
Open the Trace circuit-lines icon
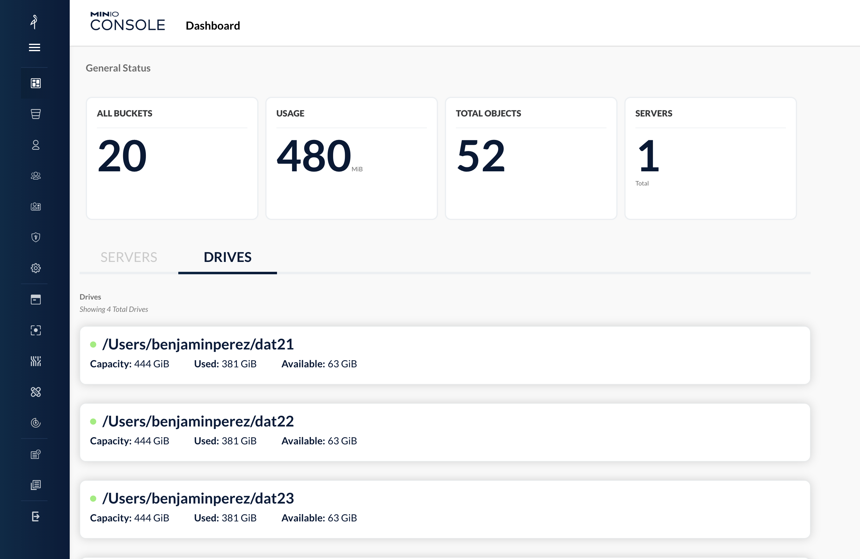(35, 361)
